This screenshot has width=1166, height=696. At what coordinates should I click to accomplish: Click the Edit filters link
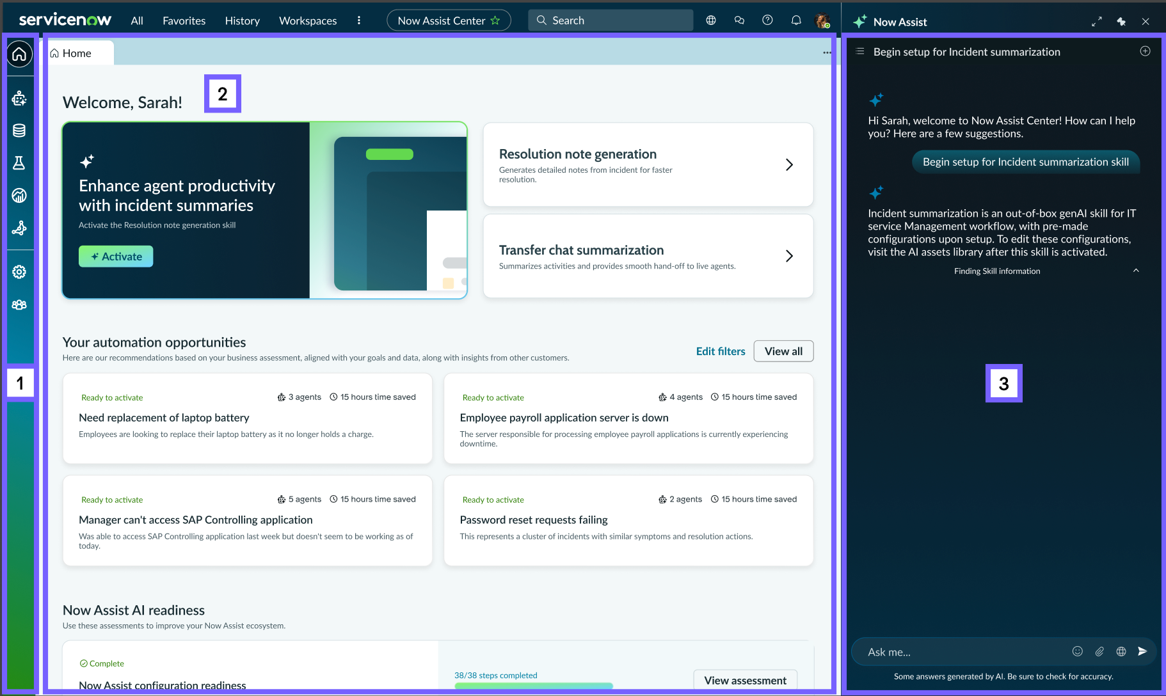(721, 351)
